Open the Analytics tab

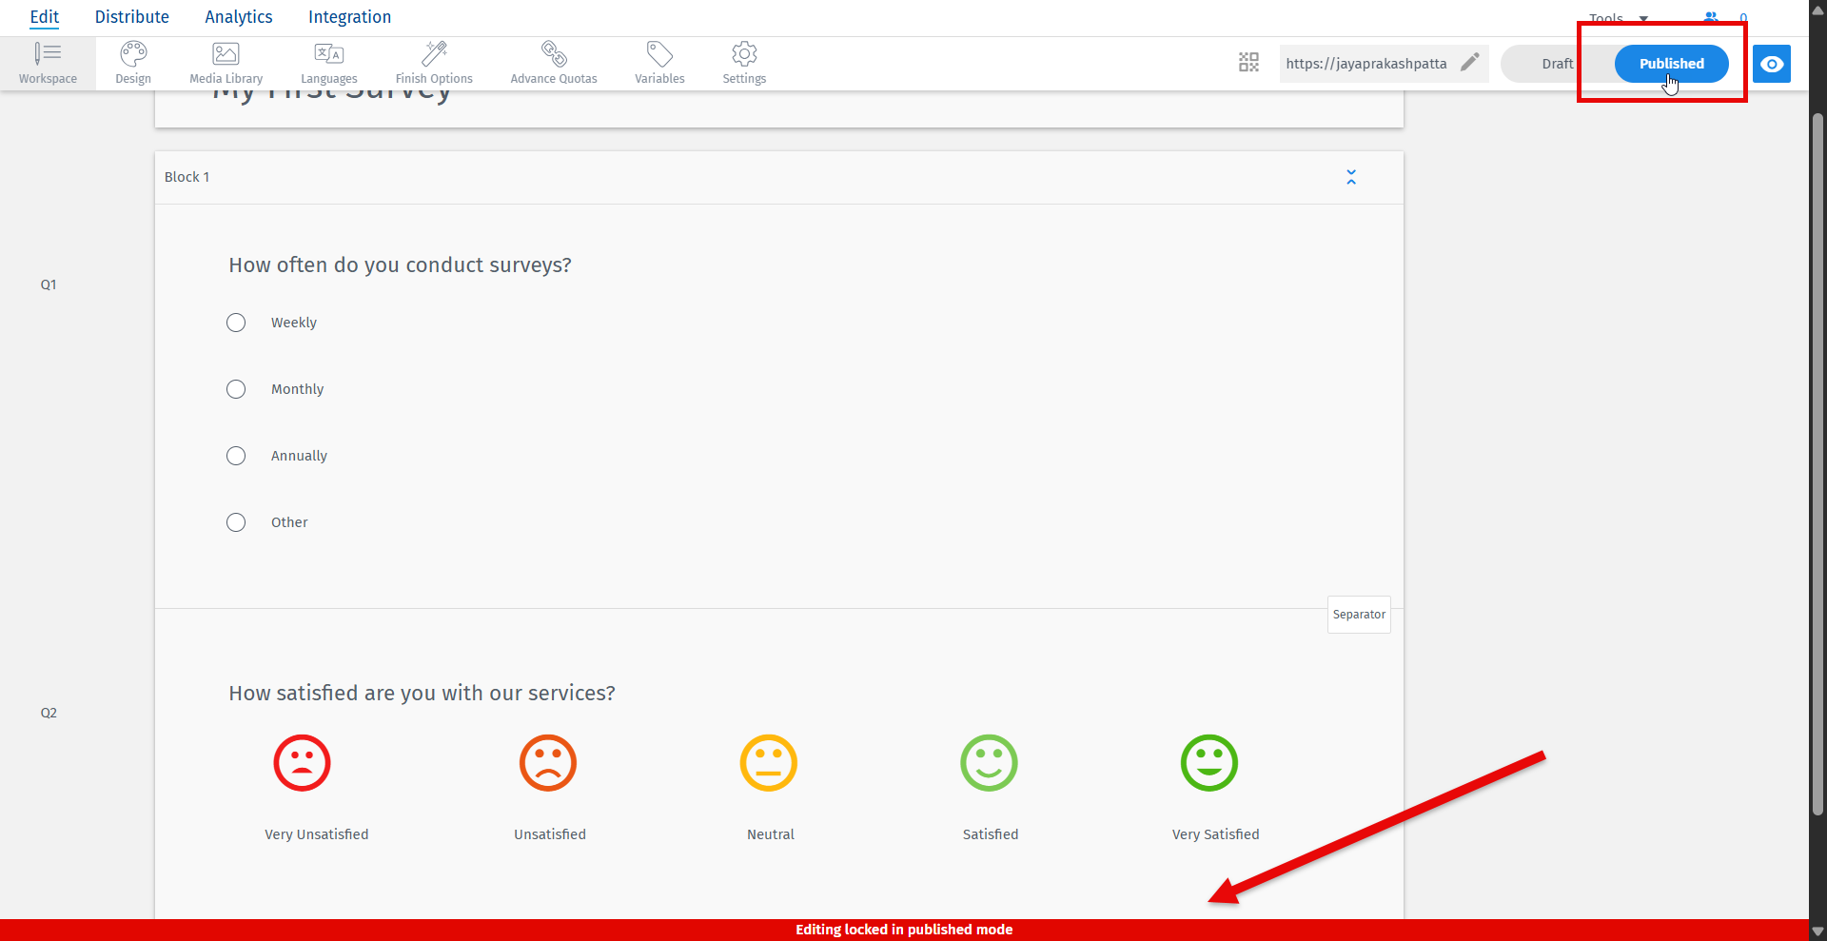(237, 16)
